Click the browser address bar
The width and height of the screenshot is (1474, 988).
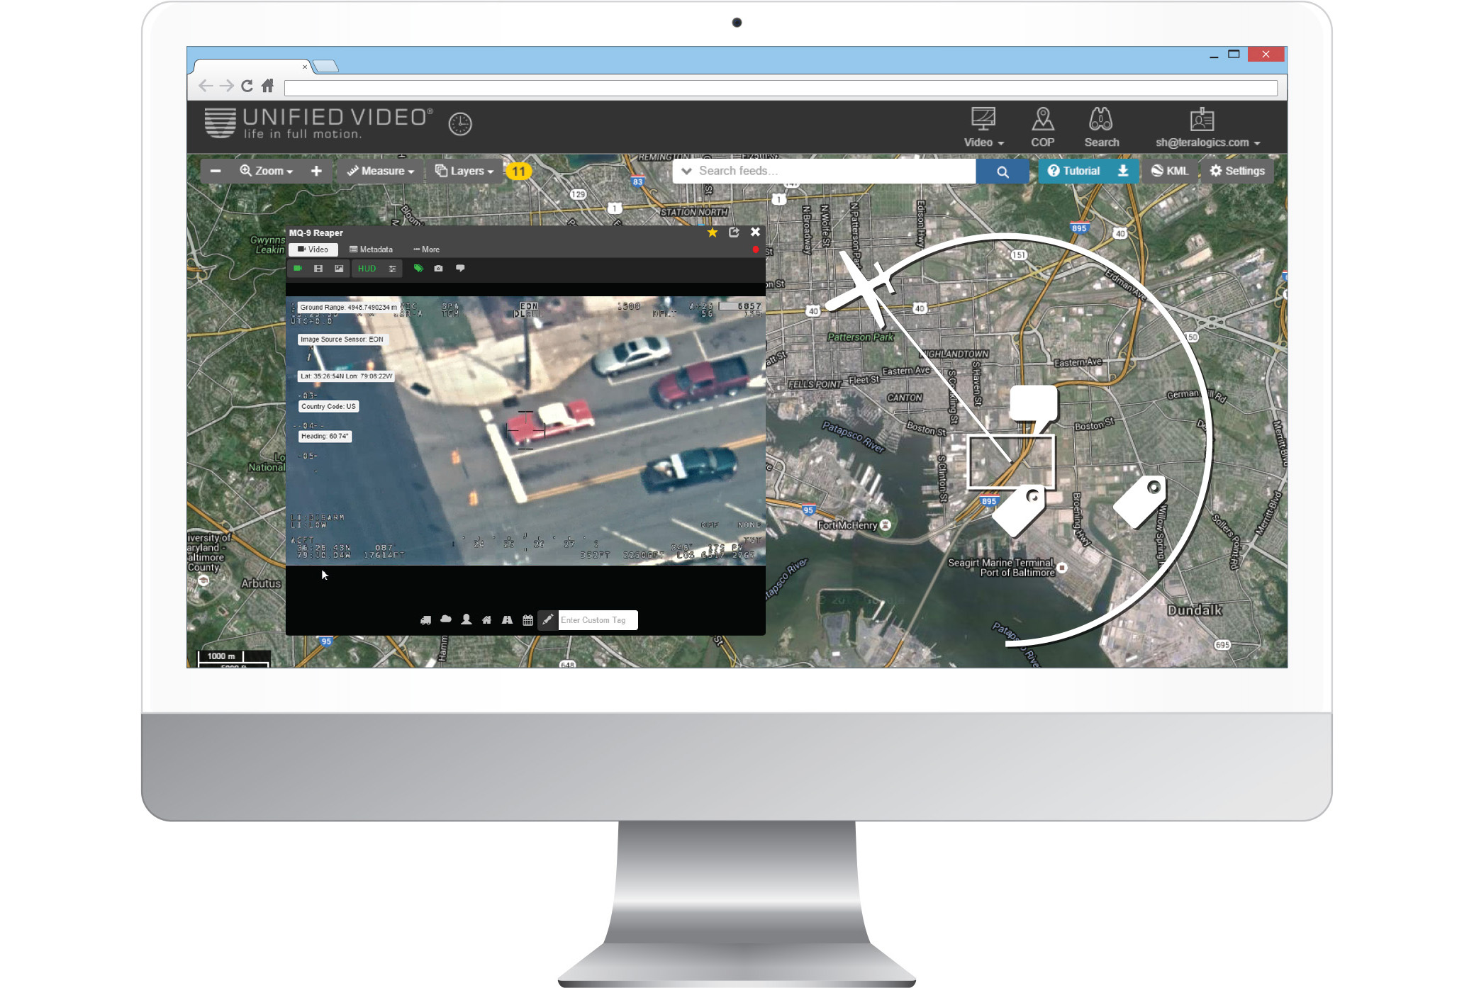point(781,87)
